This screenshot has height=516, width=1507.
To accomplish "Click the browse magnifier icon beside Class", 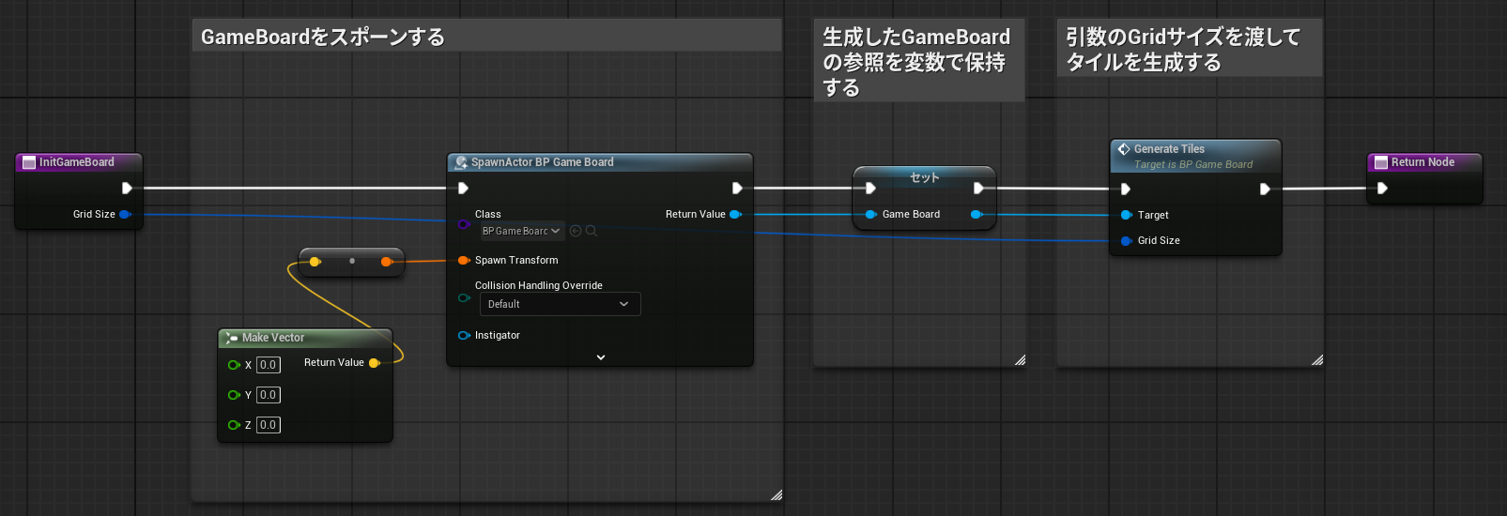I will point(592,231).
